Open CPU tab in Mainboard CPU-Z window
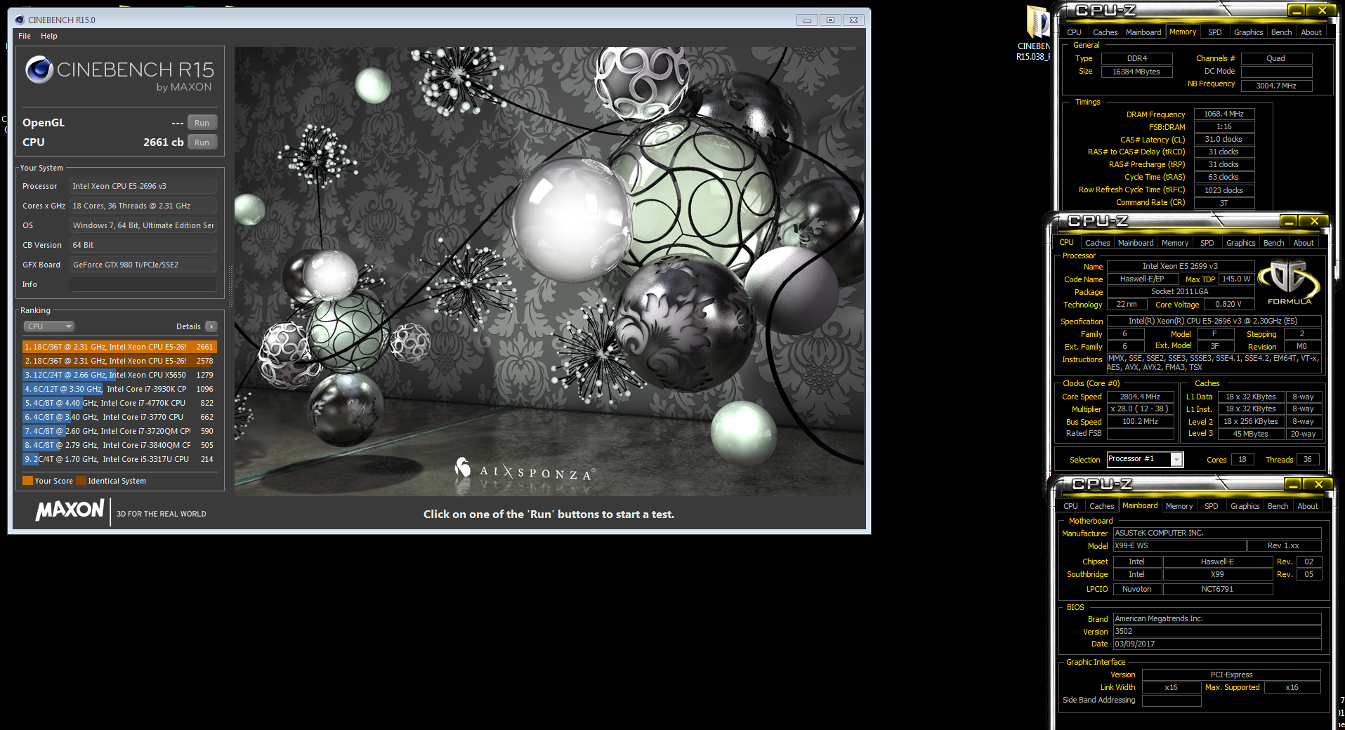 coord(1070,506)
